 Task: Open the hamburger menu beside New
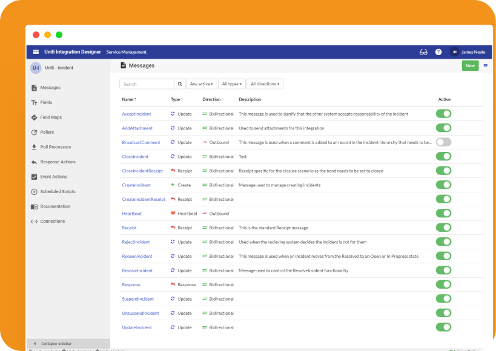tap(485, 65)
